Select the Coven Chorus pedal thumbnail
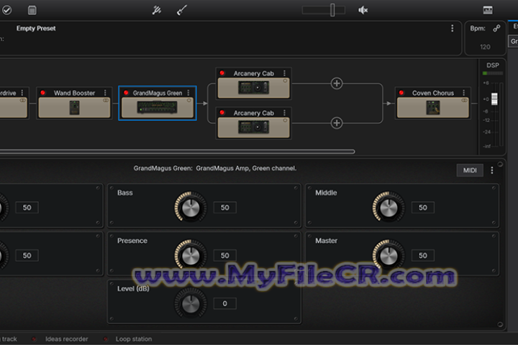 [x=433, y=108]
